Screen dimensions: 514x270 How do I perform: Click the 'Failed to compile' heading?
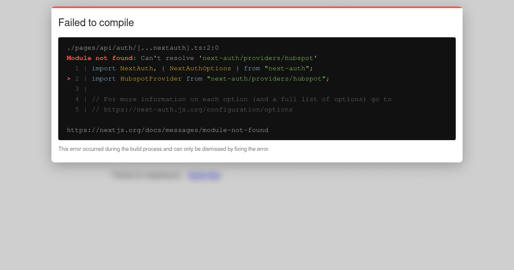(x=96, y=22)
